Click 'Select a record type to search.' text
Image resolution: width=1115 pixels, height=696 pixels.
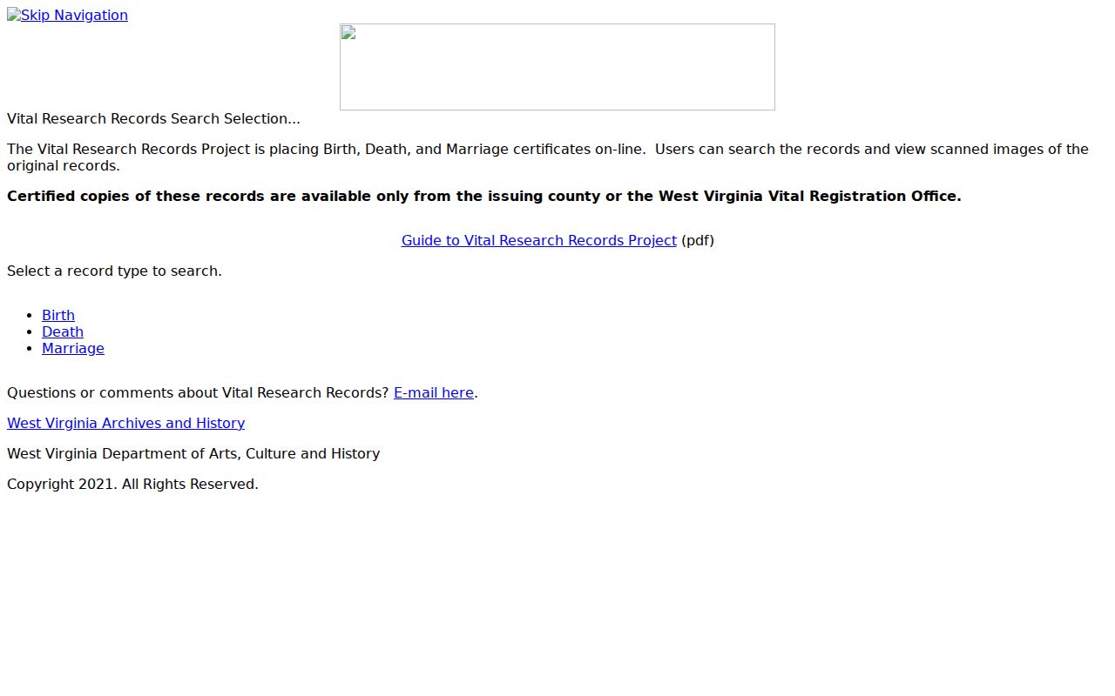coord(114,271)
